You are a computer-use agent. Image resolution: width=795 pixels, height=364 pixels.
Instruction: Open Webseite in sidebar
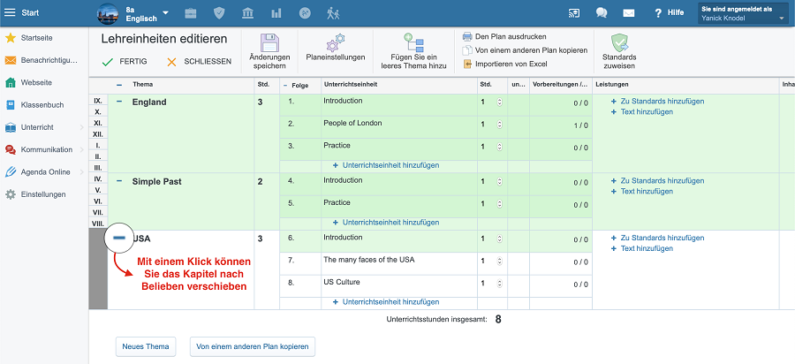point(36,83)
